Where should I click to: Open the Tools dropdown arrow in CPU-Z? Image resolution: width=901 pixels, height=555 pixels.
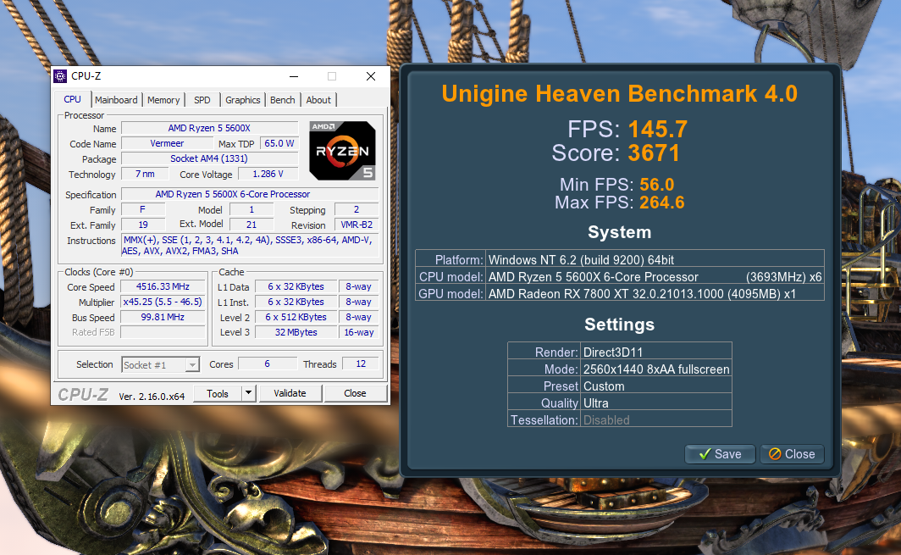pos(248,393)
